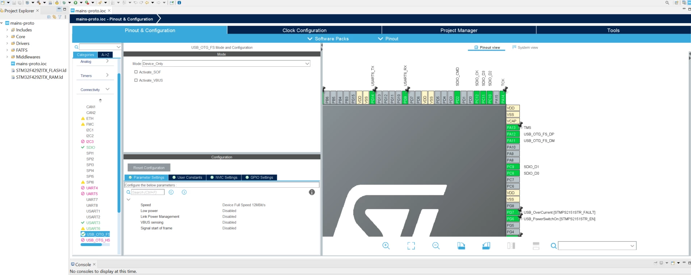Screen dimensions: 691x275
Task: Click the Back navigation arrow in toolbar
Action: [x=147, y=3]
